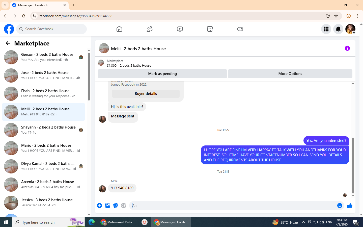Image resolution: width=363 pixels, height=227 pixels.
Task: View site information icon
Action: coord(35,16)
